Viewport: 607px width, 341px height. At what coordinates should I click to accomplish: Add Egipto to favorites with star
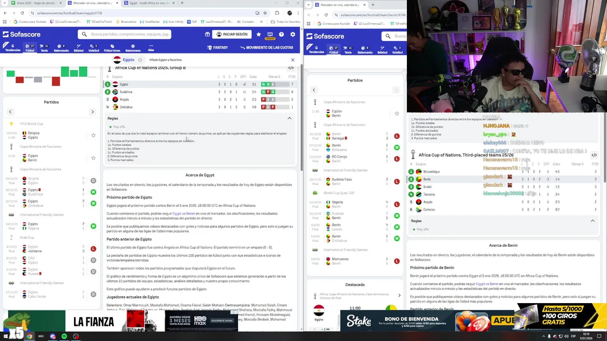click(x=140, y=60)
